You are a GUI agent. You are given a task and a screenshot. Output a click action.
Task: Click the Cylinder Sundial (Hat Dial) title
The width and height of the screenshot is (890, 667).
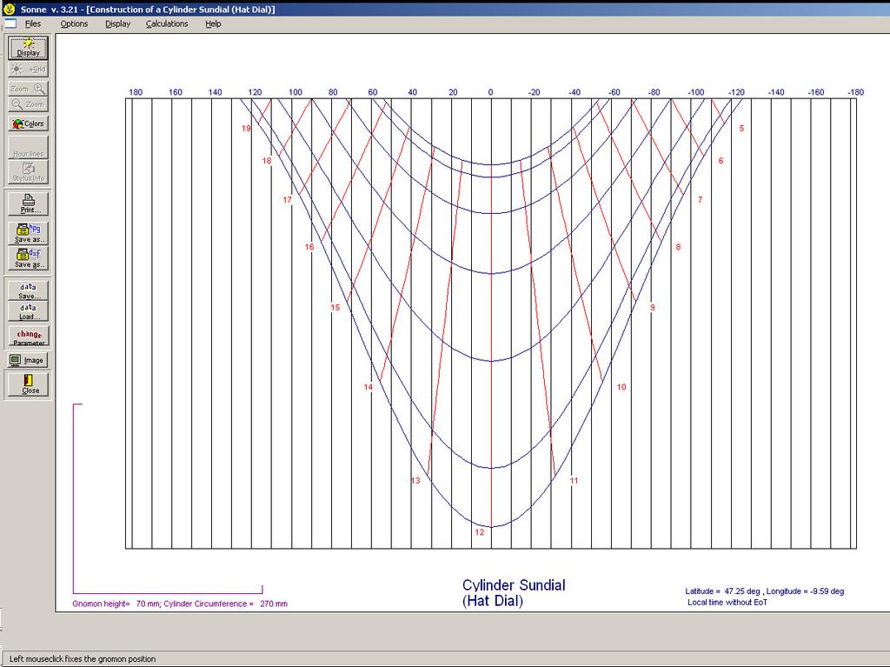point(514,593)
